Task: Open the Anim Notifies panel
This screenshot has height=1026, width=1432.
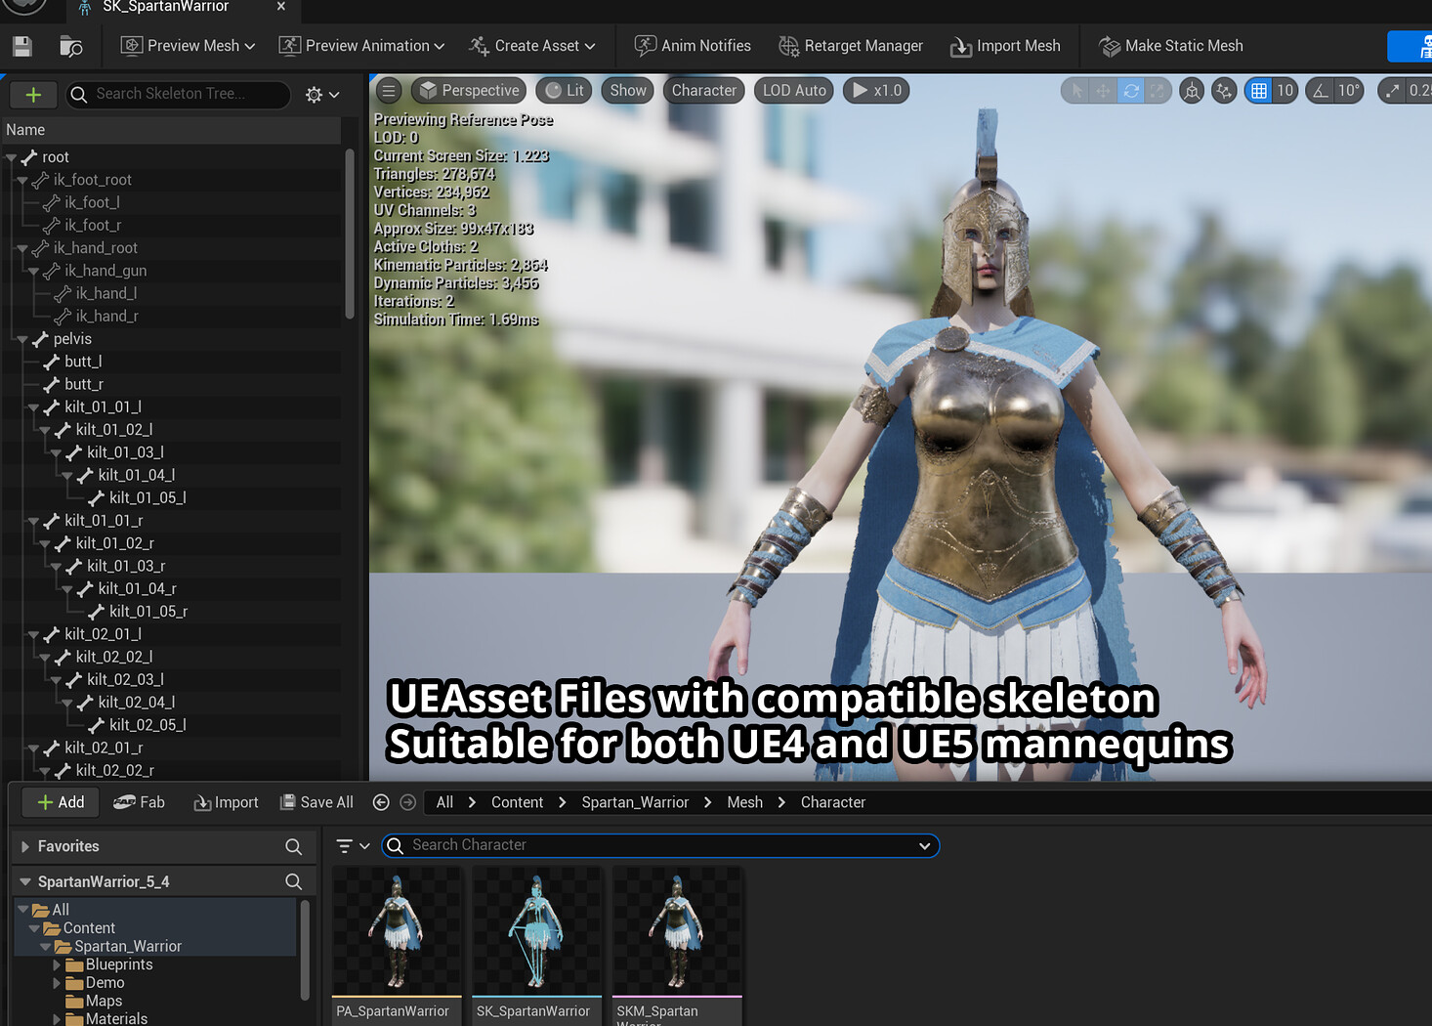Action: [693, 46]
